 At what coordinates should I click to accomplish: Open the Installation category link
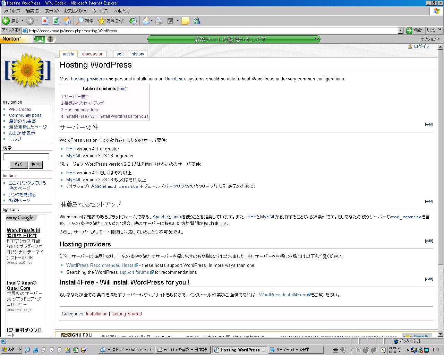tap(97, 314)
